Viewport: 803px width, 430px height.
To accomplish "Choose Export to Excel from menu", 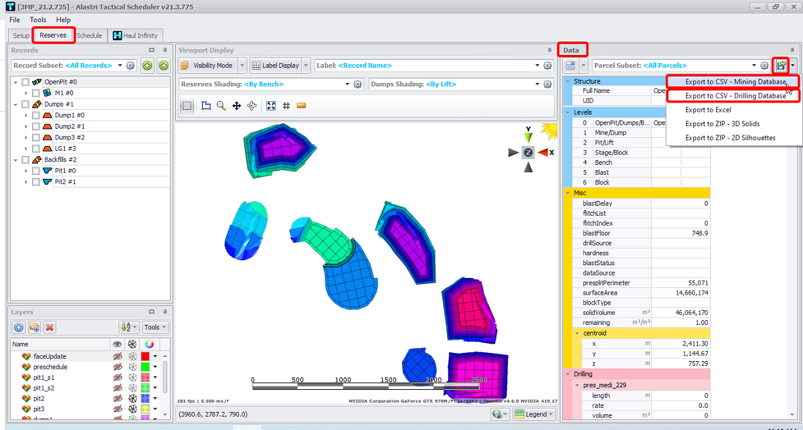I will (x=708, y=110).
